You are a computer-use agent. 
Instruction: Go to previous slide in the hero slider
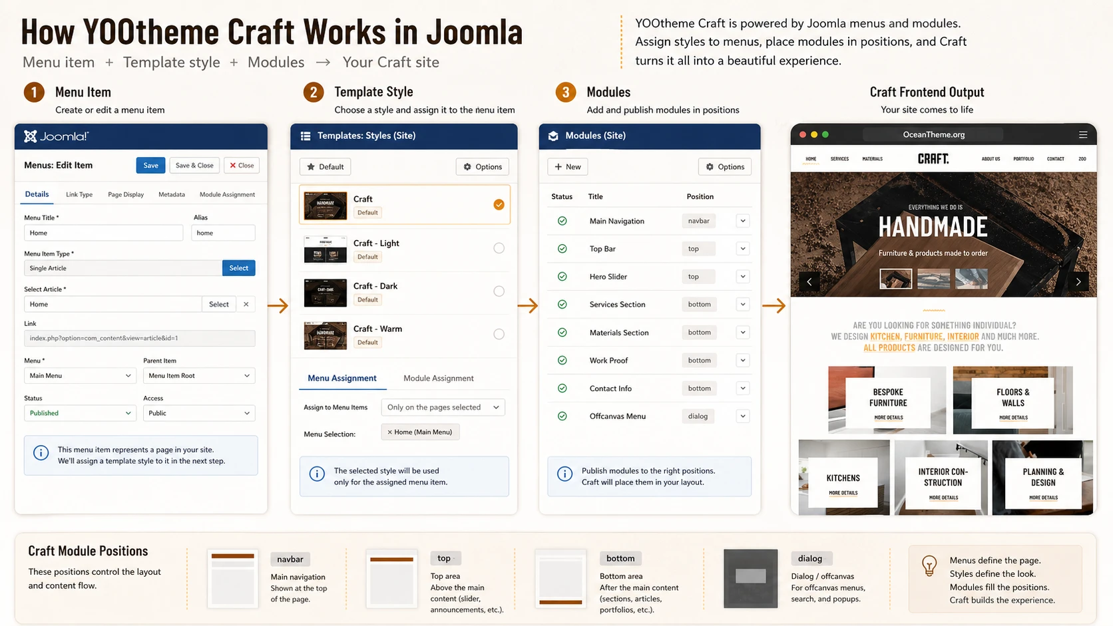(x=809, y=281)
